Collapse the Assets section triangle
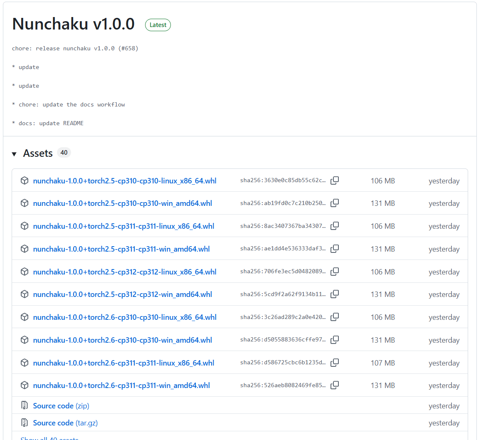Viewport: 481px width, 440px height. pos(14,154)
